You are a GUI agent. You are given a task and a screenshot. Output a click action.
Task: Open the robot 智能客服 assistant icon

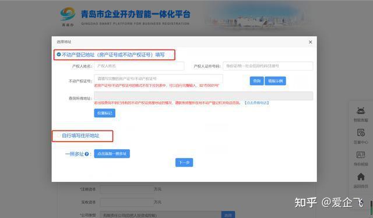(x=361, y=111)
